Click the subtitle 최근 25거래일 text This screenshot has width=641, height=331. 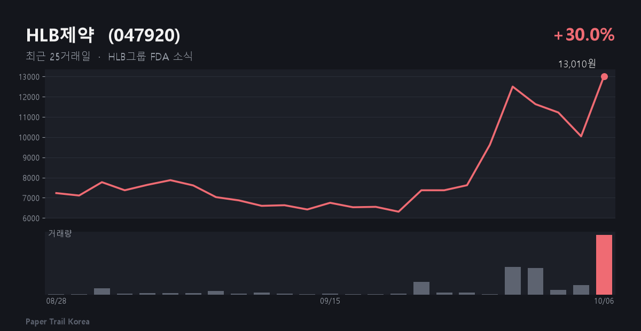pos(58,57)
